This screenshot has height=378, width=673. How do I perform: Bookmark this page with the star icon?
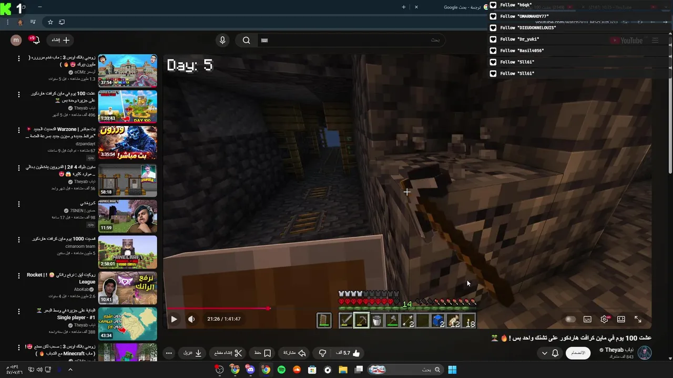coord(50,22)
